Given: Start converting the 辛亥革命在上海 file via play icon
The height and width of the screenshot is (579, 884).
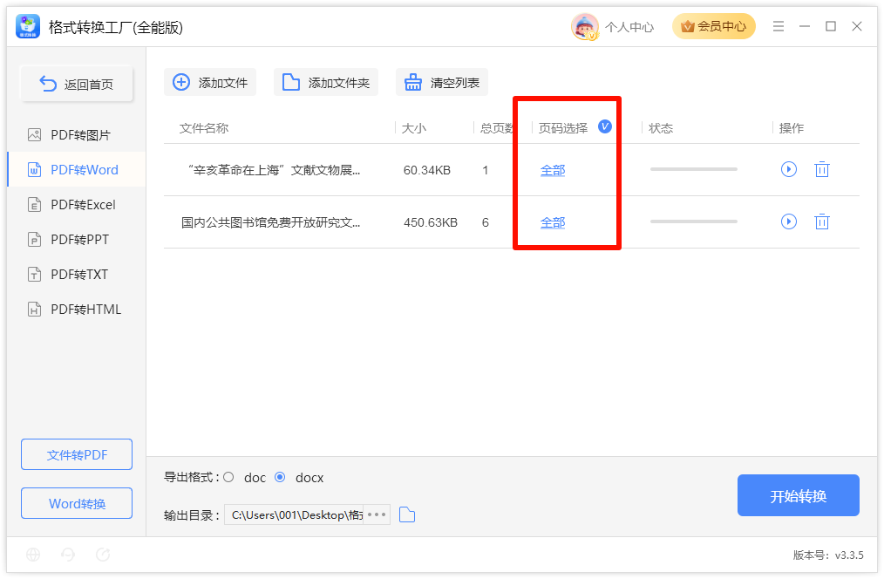Looking at the screenshot, I should [x=789, y=169].
